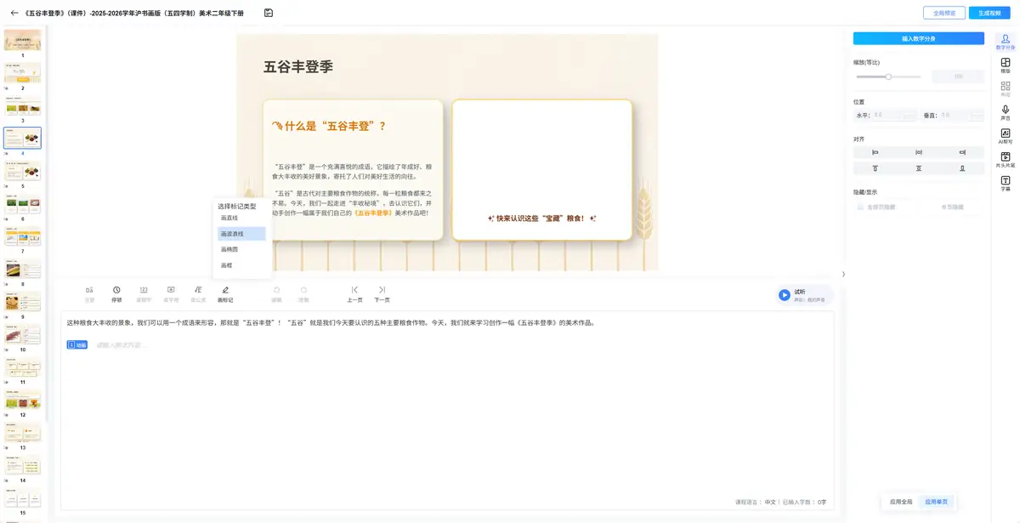1020x523 pixels.
Task: Align digital avatar vertically centered
Action: tap(919, 168)
